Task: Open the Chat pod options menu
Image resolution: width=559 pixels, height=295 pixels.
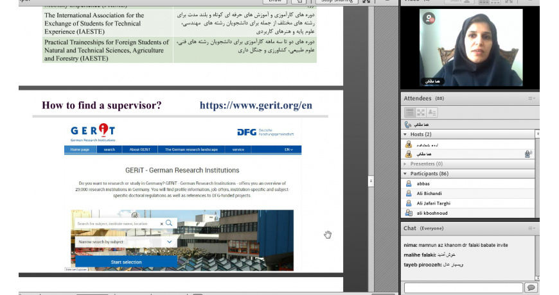Action: [x=531, y=228]
